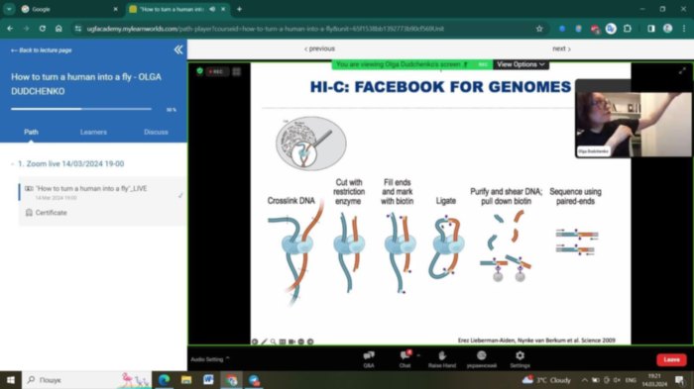Open the Extensions puzzle menu

coord(628,29)
